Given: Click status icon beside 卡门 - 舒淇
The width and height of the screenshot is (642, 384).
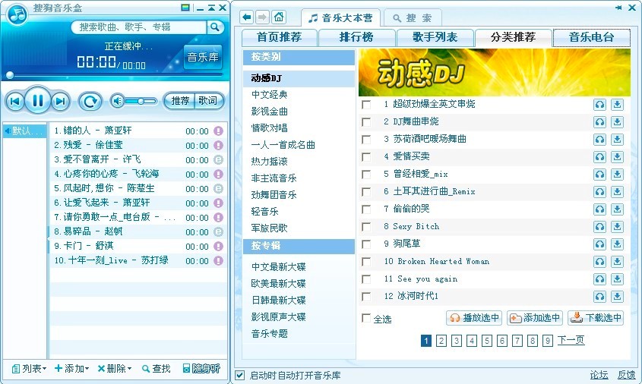Looking at the screenshot, I should coord(219,246).
